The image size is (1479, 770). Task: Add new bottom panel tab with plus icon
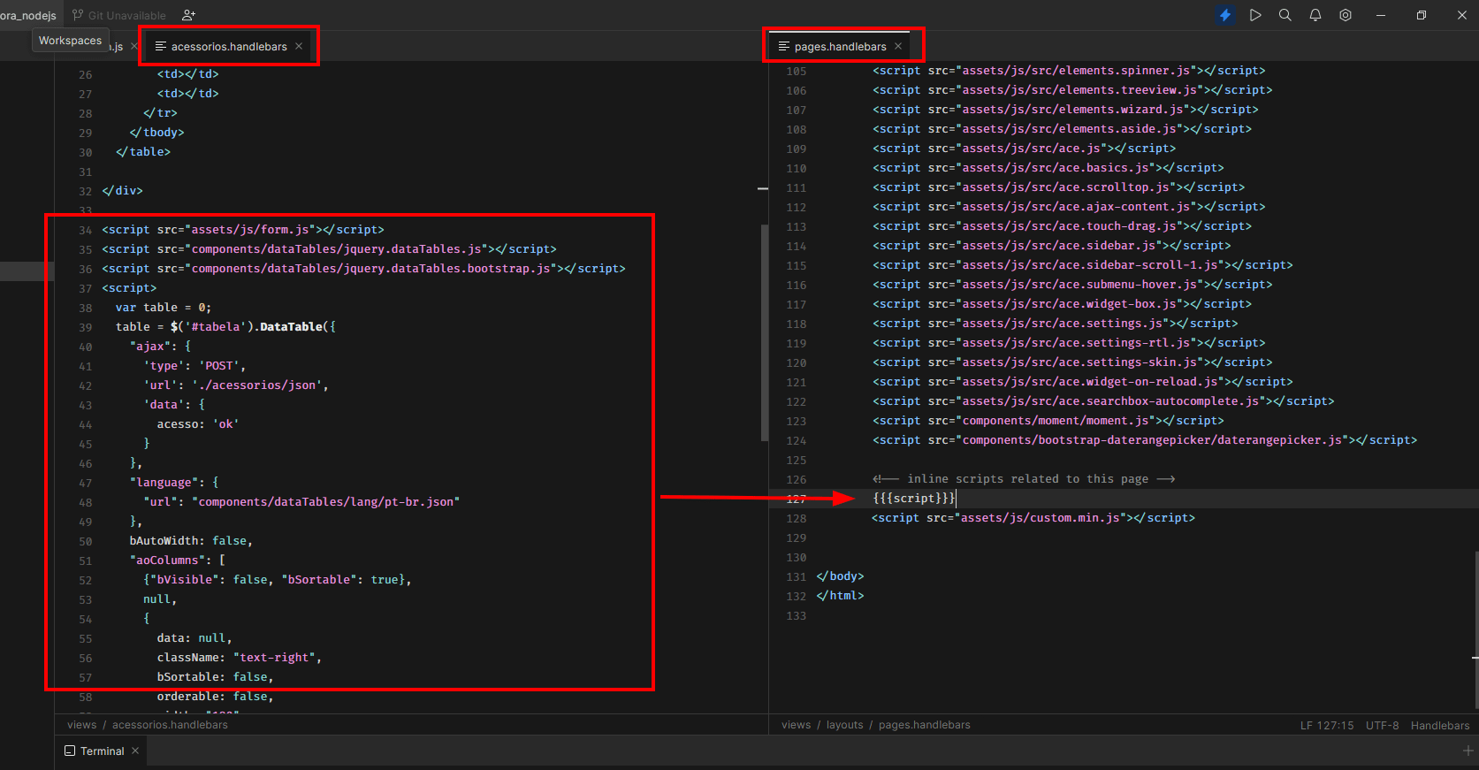point(1468,751)
